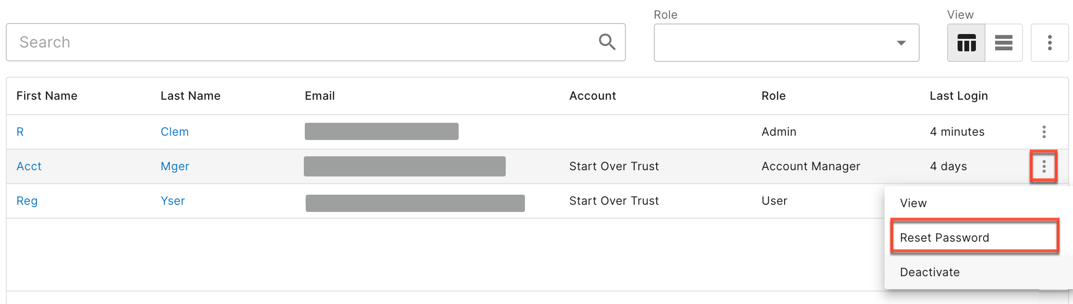
Task: Open row actions for Acct Mger
Action: [x=1044, y=166]
